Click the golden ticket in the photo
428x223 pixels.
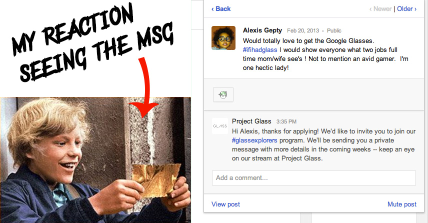coord(156,179)
